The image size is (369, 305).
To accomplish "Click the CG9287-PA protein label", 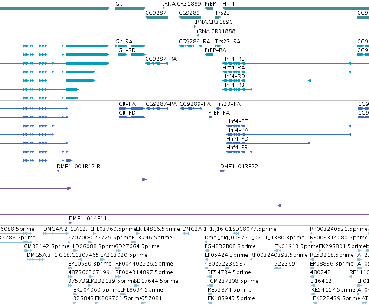I will [161, 104].
